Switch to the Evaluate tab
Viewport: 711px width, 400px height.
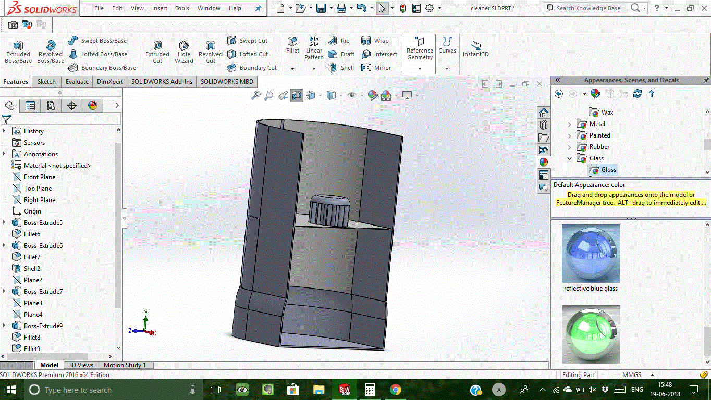point(77,82)
